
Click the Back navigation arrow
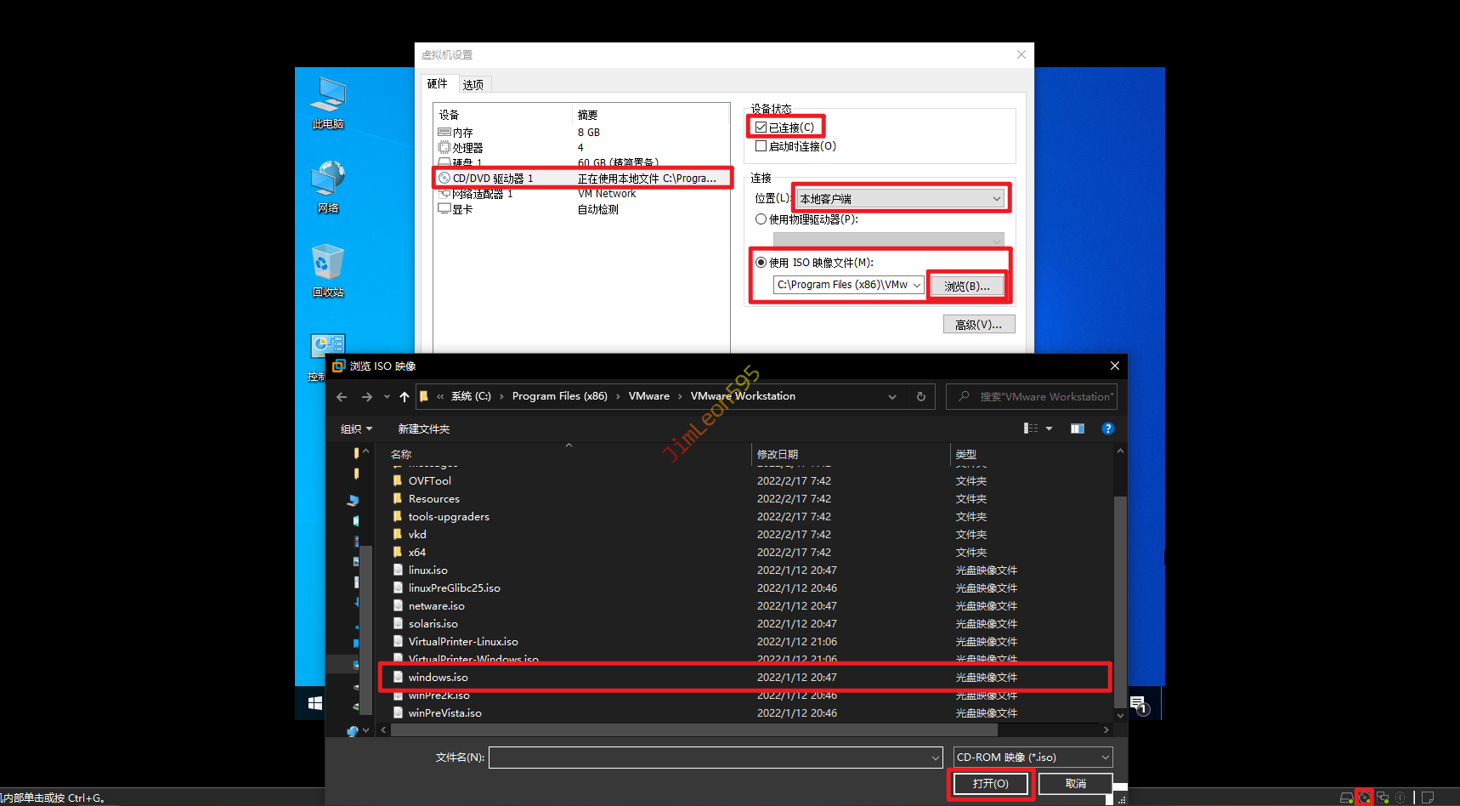(342, 397)
